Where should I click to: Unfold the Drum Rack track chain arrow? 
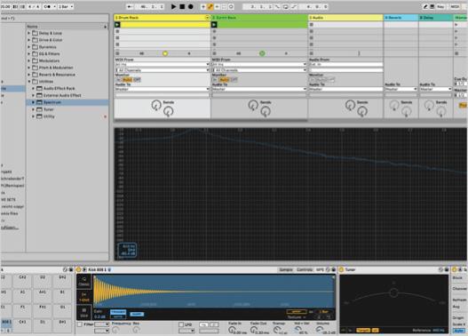coord(207,18)
